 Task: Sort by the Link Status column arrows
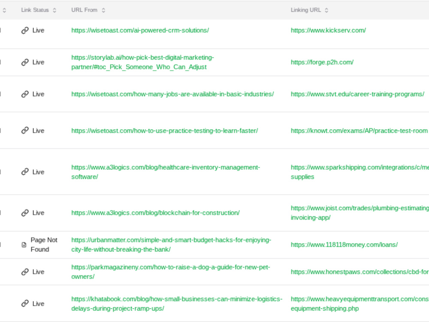tap(54, 10)
